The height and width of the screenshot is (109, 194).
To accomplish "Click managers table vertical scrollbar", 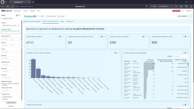I will pyautogui.click(x=188, y=80).
